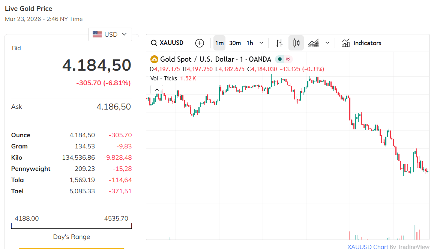The width and height of the screenshot is (434, 249).
Task: Switch chart interval to 1m
Action: pos(219,43)
